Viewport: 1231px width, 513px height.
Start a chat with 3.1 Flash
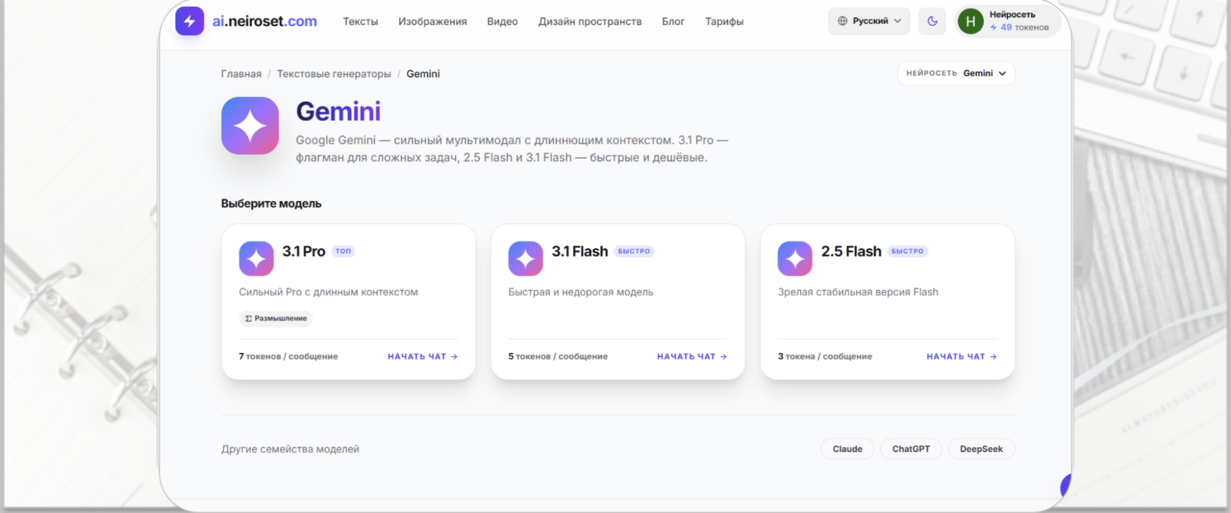[x=692, y=357]
